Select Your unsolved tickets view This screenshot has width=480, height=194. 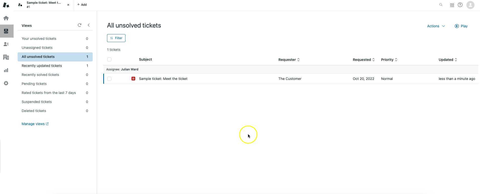tap(55, 39)
